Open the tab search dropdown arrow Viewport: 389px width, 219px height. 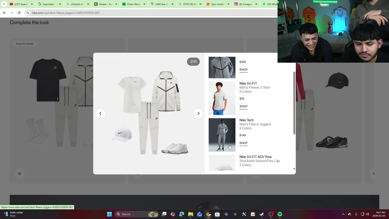4,4
